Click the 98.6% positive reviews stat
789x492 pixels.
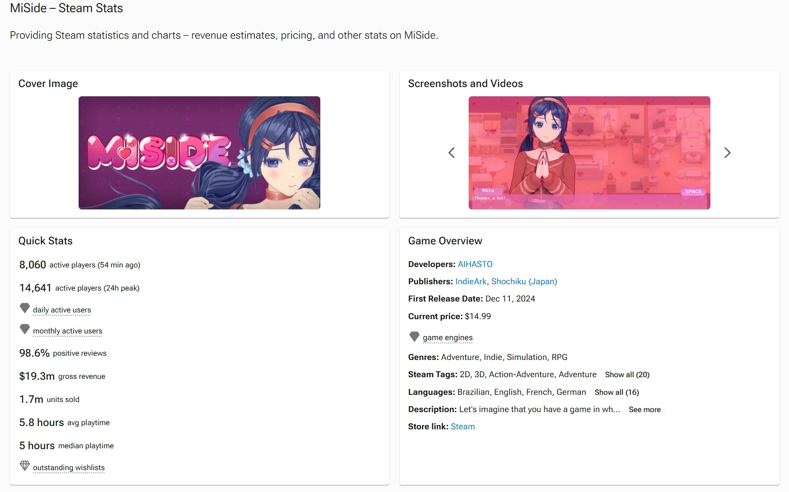click(63, 353)
